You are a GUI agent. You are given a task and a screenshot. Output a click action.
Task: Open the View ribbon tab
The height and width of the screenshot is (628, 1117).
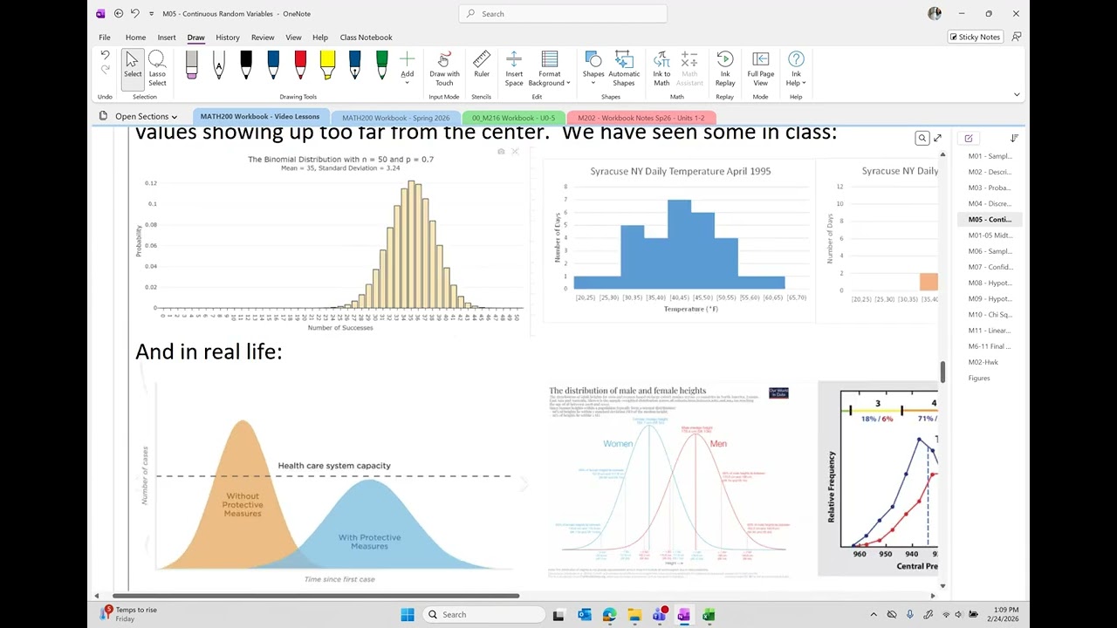click(294, 38)
